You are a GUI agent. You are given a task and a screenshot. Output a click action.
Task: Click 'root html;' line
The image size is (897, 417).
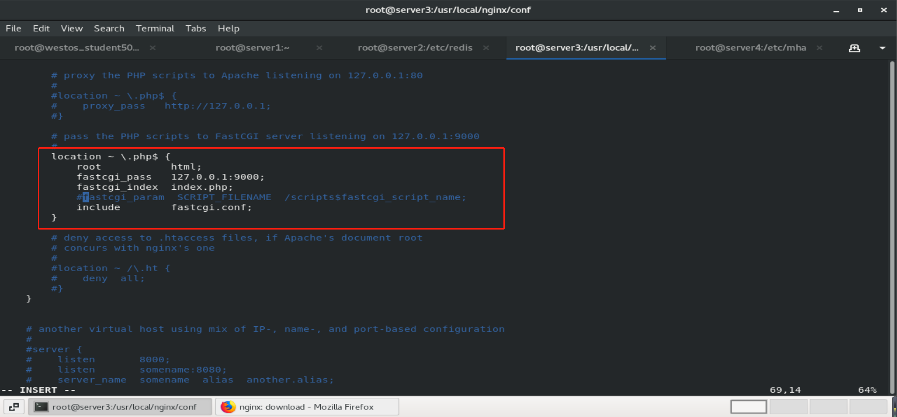coord(139,167)
